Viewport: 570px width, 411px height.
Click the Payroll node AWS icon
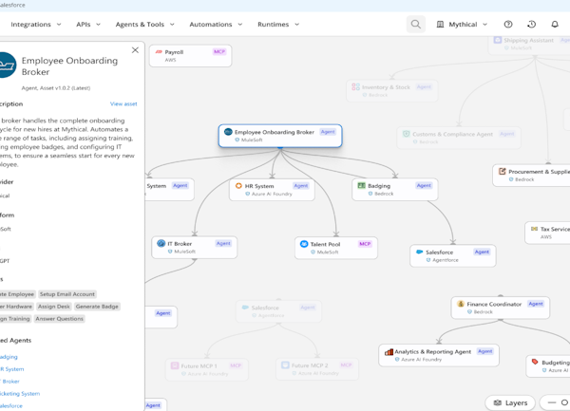(159, 52)
